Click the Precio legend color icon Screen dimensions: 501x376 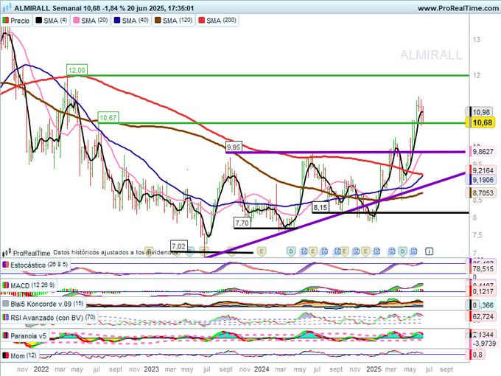pos(5,21)
